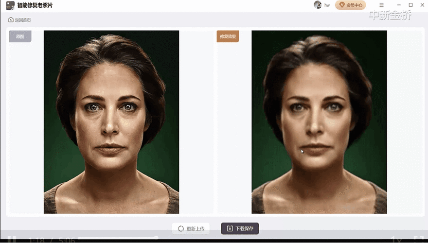Open the 会员中心 member center

tap(351, 5)
